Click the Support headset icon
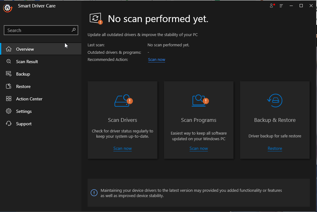317x212 pixels. pyautogui.click(x=9, y=123)
